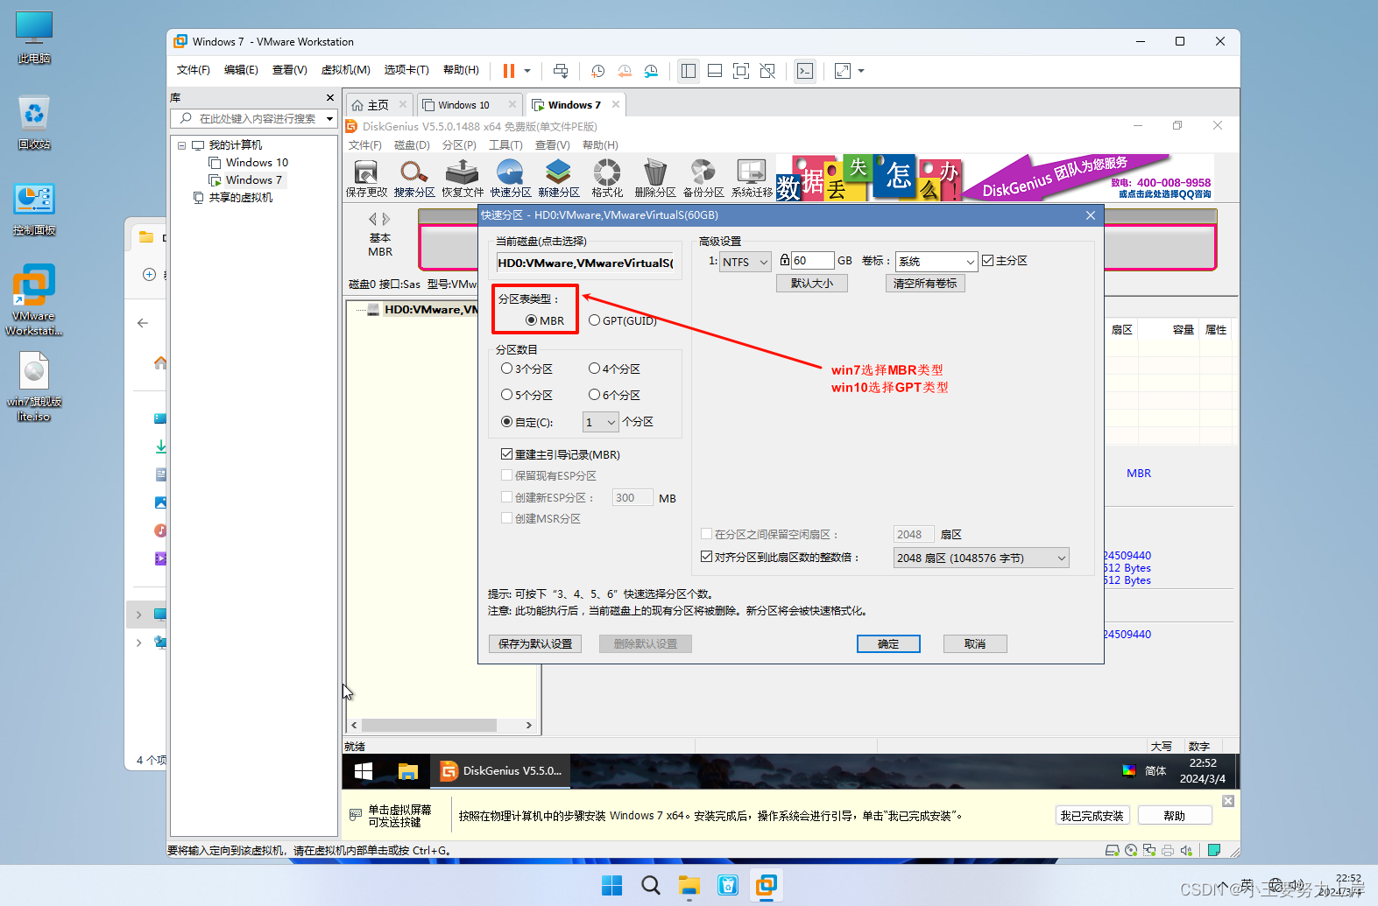Click the New Partition (新建分区) icon
The image size is (1378, 906).
[559, 179]
